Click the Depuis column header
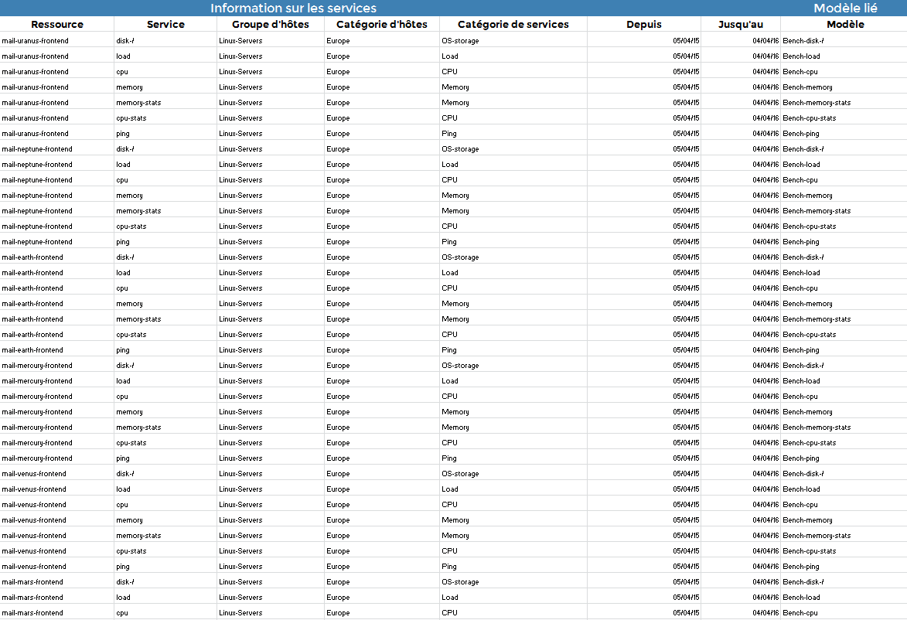This screenshot has width=907, height=620. click(x=643, y=24)
